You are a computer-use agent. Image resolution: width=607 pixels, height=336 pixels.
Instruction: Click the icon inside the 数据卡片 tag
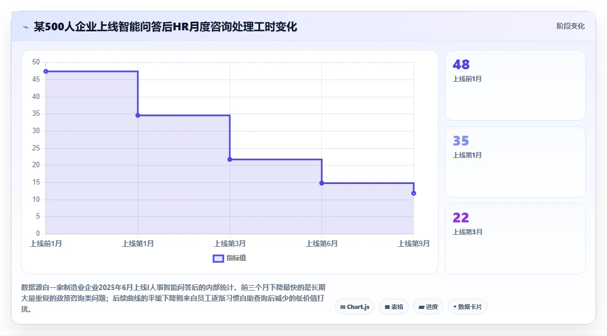tap(455, 307)
